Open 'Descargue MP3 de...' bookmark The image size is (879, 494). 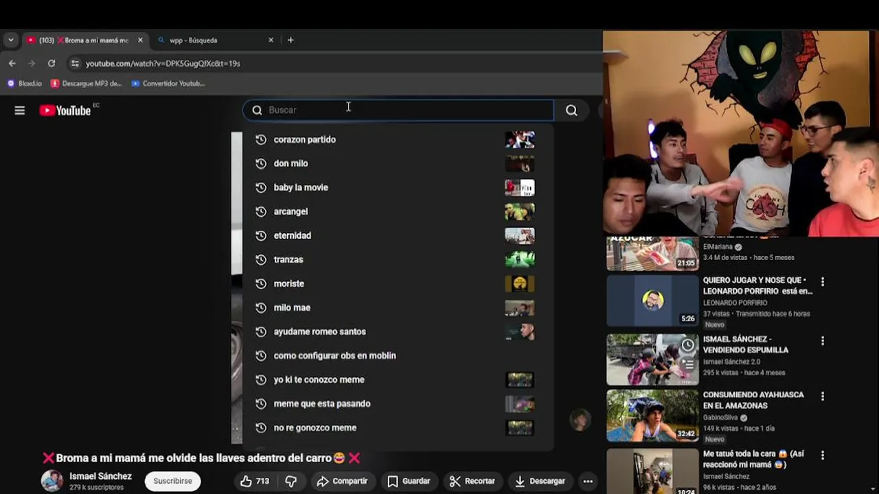[x=87, y=83]
